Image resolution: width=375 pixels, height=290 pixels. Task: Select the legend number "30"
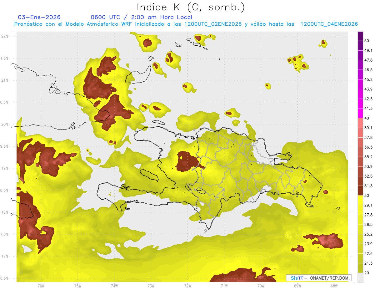367,196
